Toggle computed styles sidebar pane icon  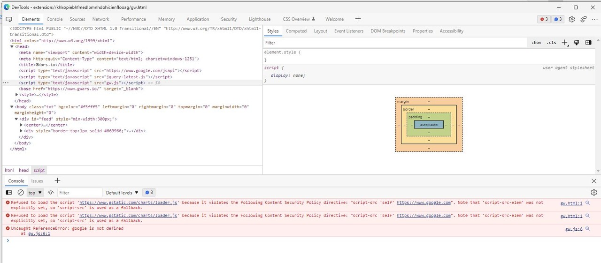coord(588,43)
